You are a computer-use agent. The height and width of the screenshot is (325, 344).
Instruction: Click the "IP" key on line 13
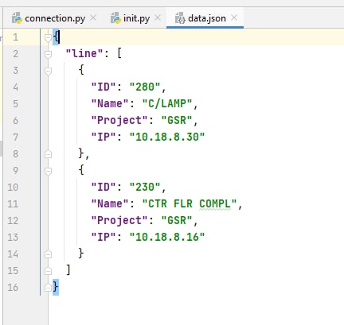pos(104,237)
